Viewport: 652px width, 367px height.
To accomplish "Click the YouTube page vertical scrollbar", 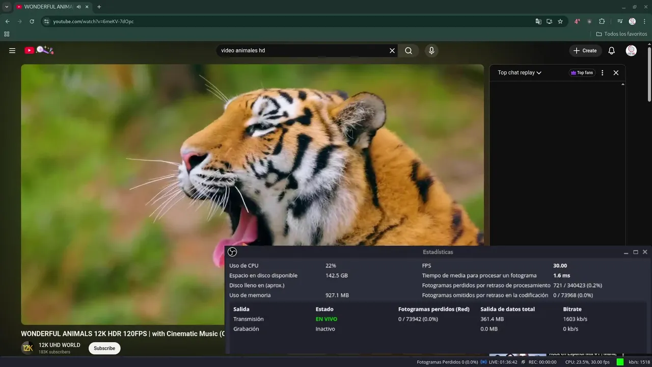I will point(649,74).
